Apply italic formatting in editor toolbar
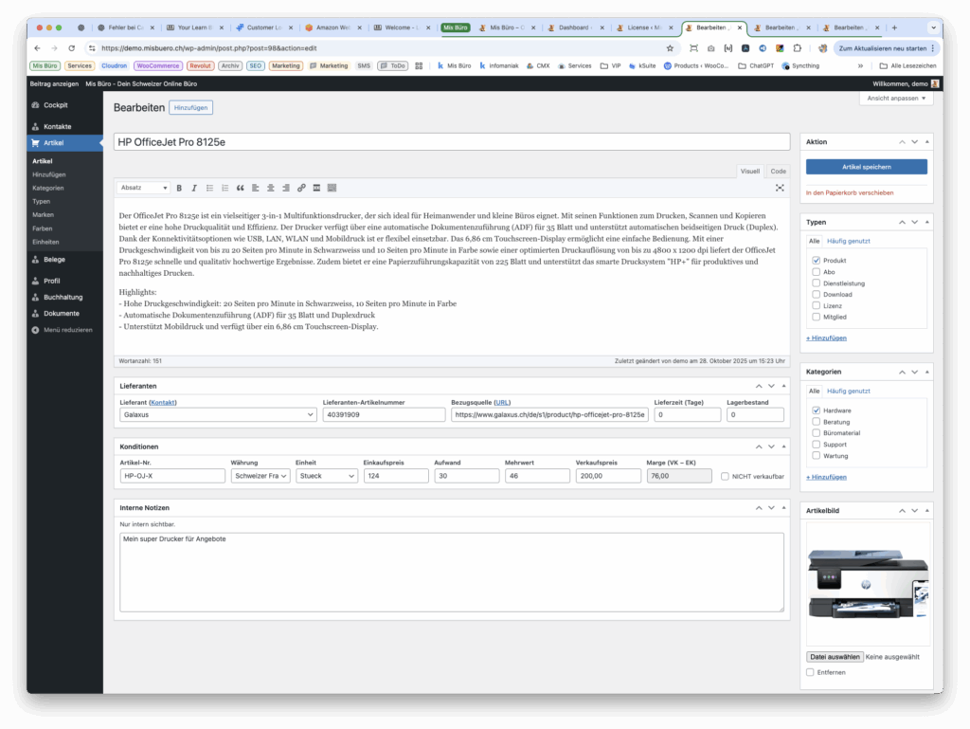Viewport: 970px width, 729px height. tap(194, 188)
